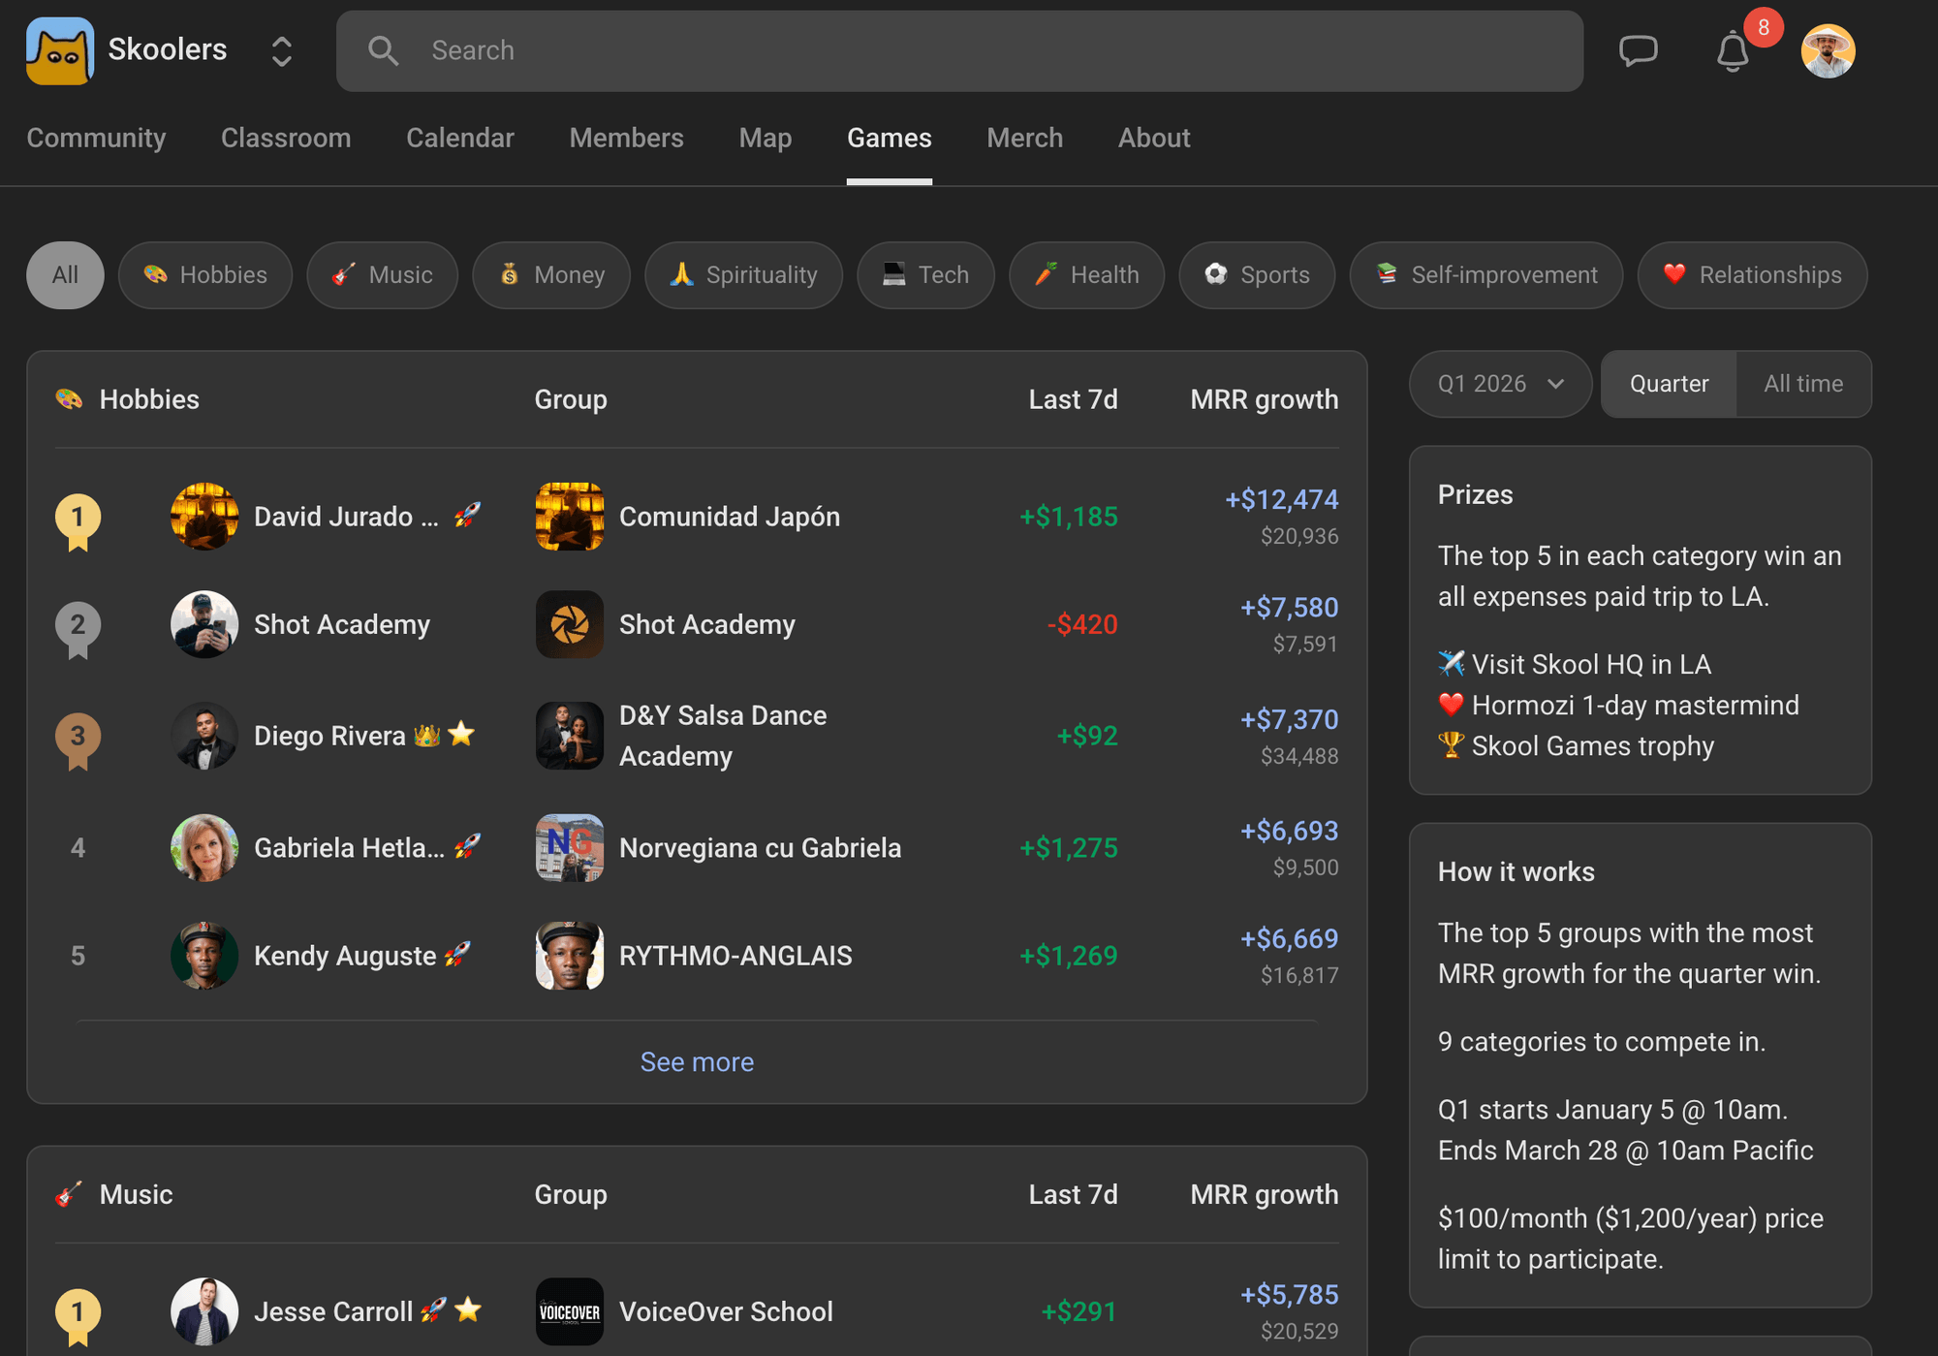Open the notifications bell
This screenshot has width=1938, height=1356.
[1733, 51]
